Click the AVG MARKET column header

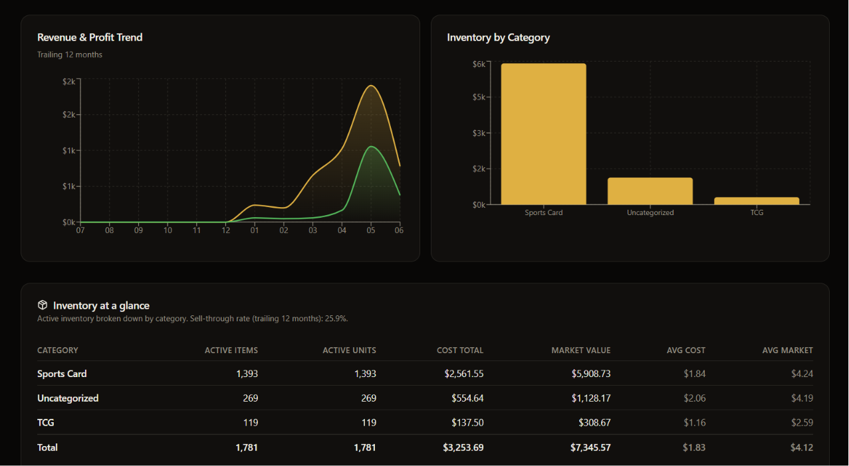tap(788, 350)
